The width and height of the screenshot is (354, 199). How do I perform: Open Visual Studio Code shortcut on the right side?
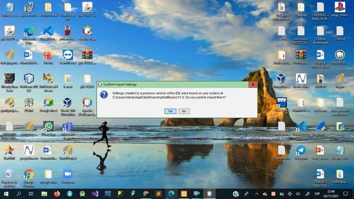[301, 130]
